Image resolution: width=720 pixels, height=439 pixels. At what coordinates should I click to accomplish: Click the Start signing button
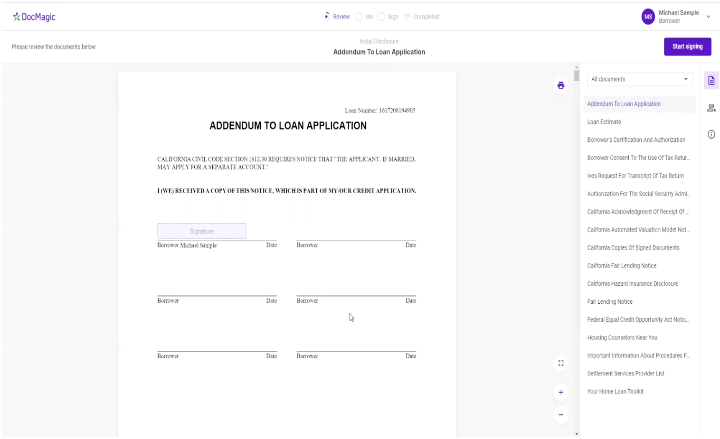pyautogui.click(x=687, y=47)
